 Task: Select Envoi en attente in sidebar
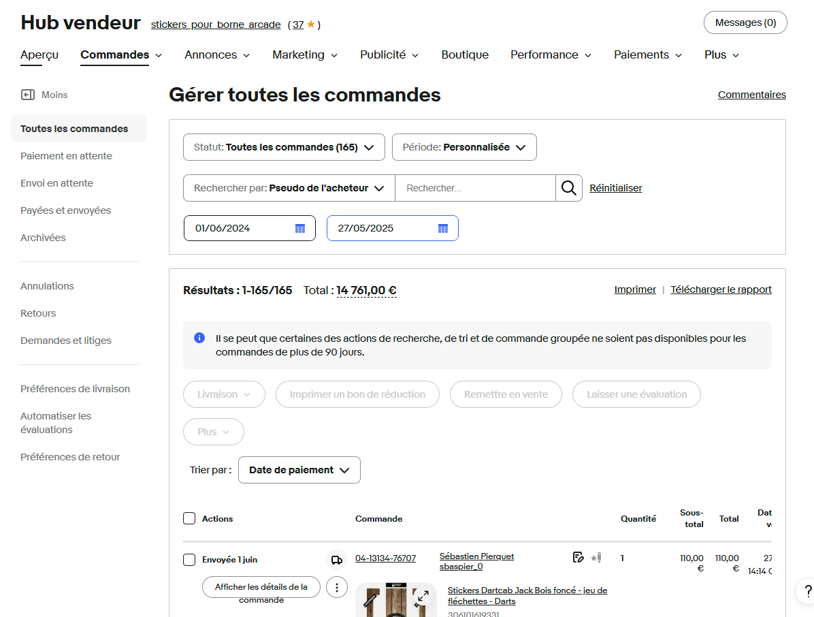point(56,183)
